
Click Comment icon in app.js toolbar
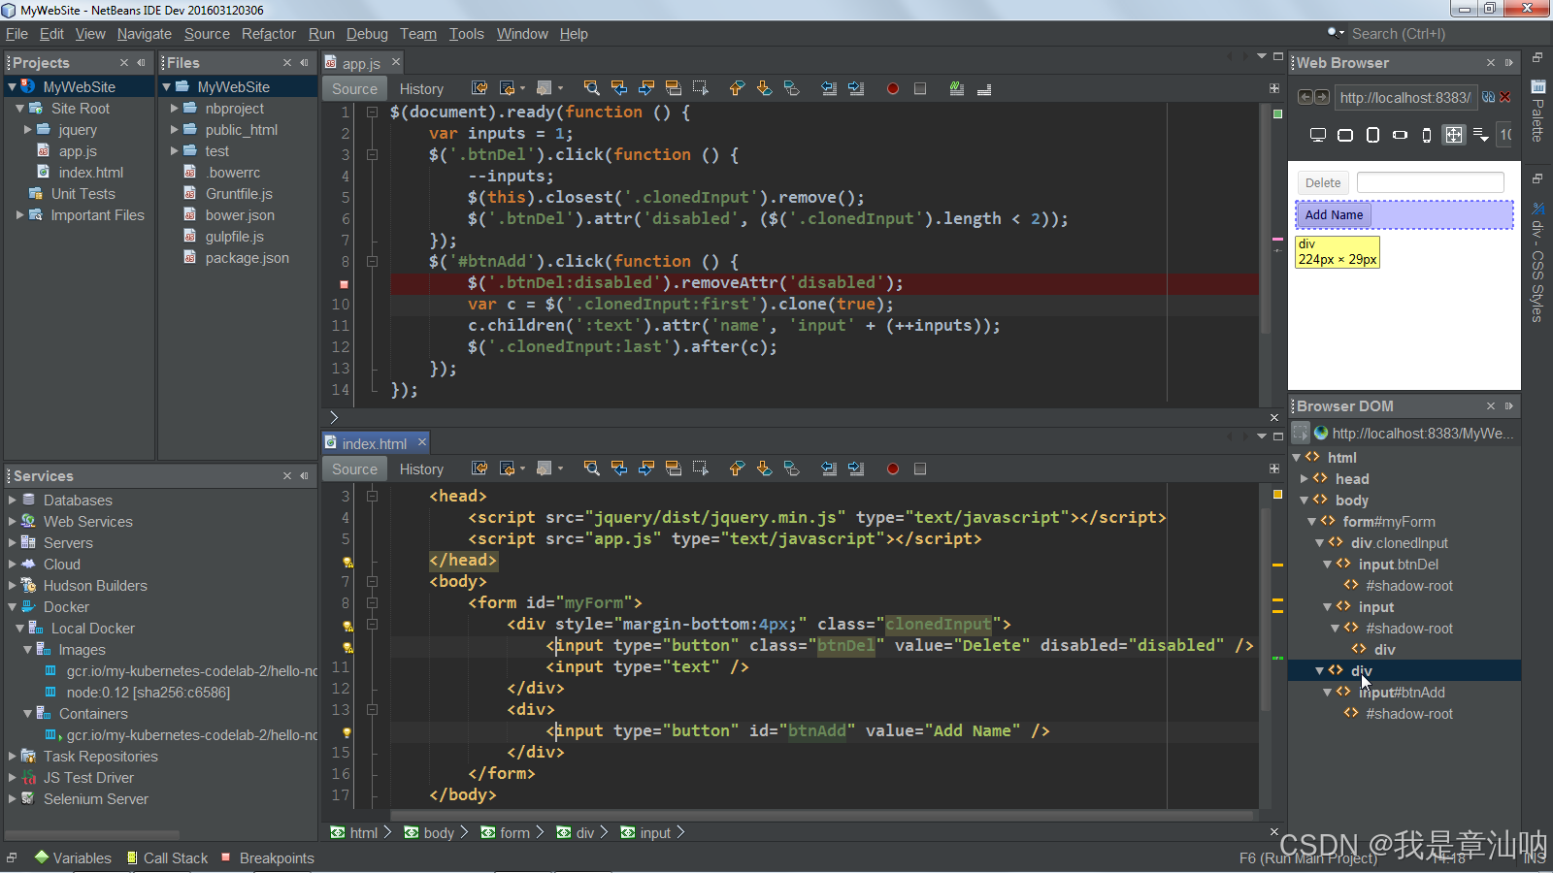coord(956,88)
